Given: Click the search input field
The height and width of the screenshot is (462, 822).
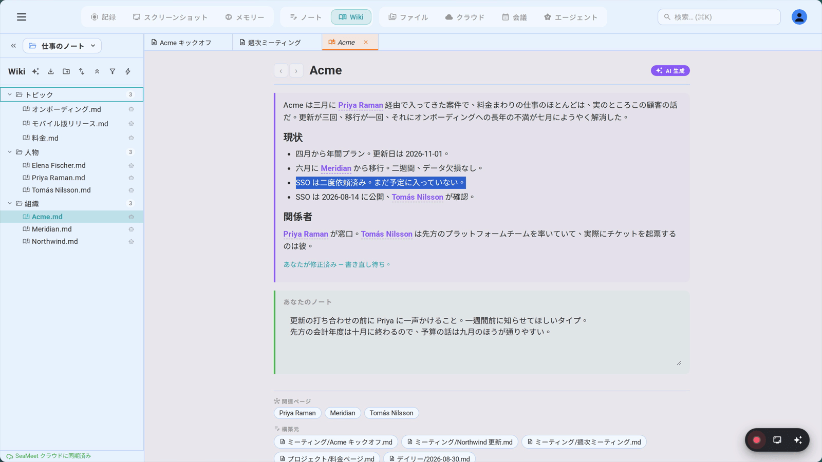Looking at the screenshot, I should [719, 17].
